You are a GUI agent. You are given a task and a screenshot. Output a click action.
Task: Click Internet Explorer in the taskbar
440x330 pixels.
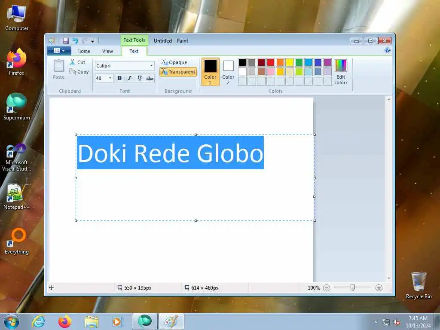coord(38,321)
